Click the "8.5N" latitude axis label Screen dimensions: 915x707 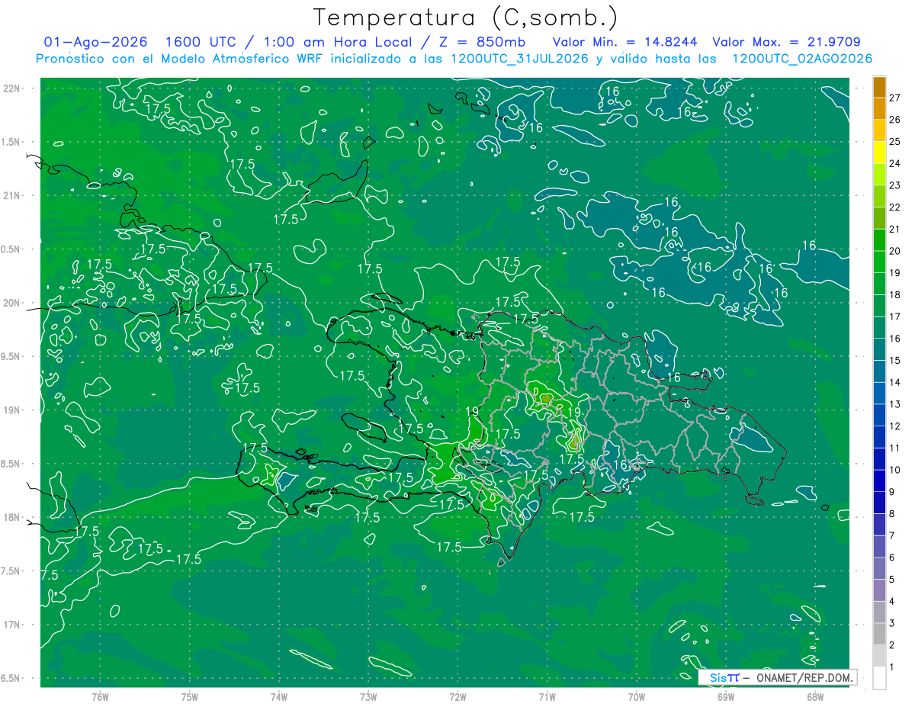coord(12,464)
